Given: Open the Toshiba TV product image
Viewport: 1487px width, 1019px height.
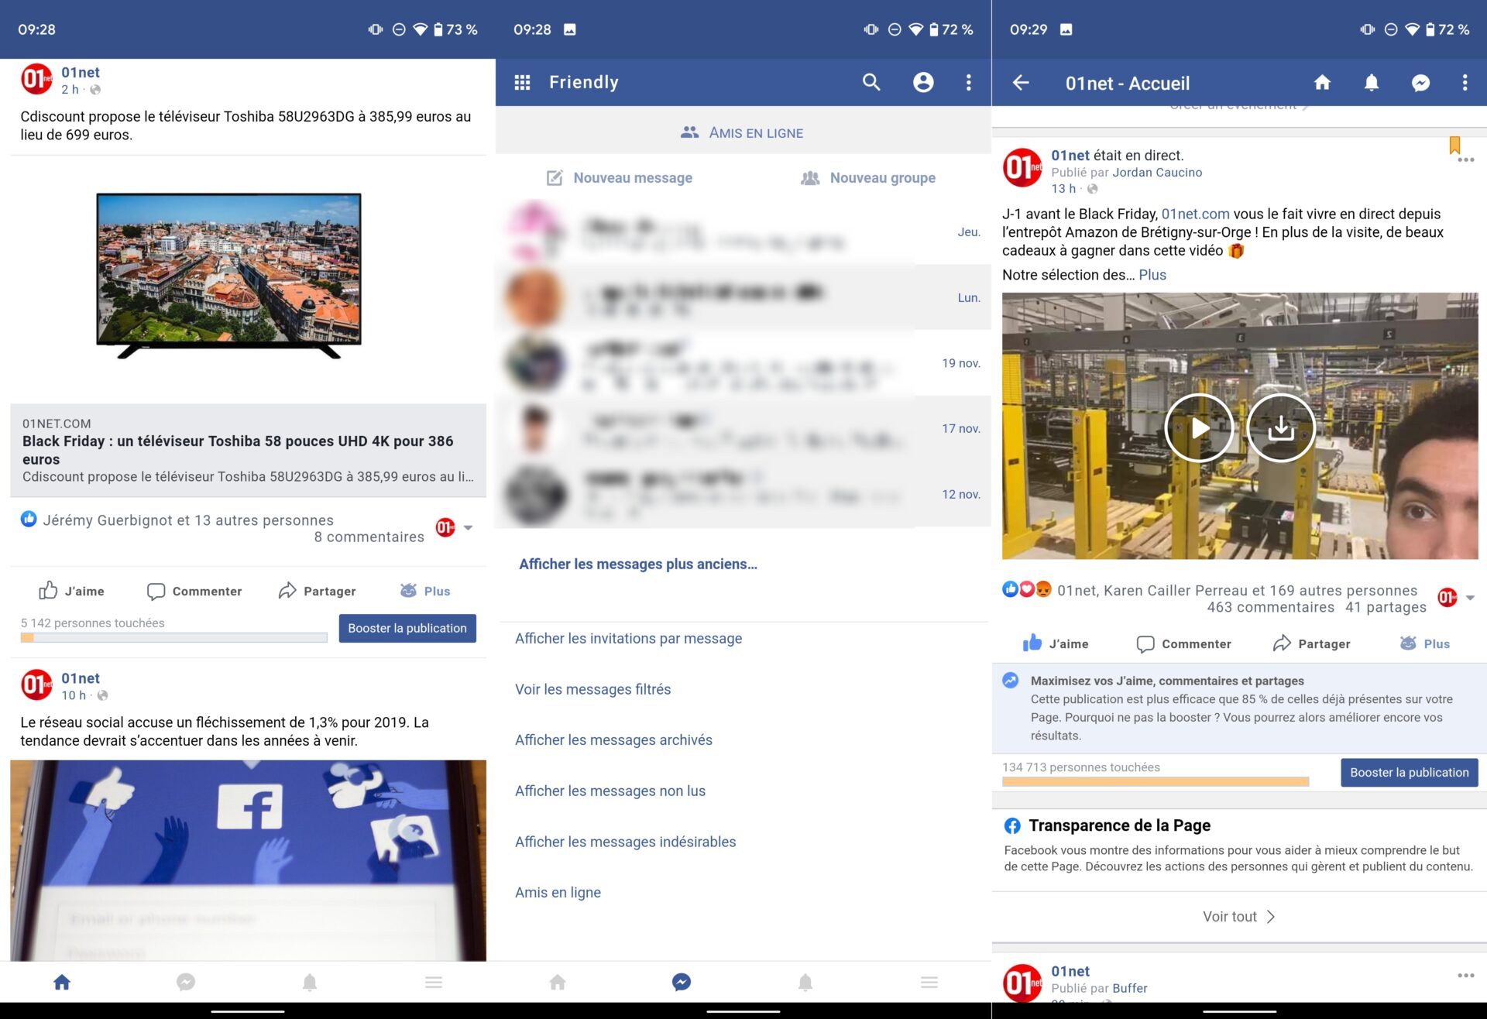Looking at the screenshot, I should [x=228, y=276].
